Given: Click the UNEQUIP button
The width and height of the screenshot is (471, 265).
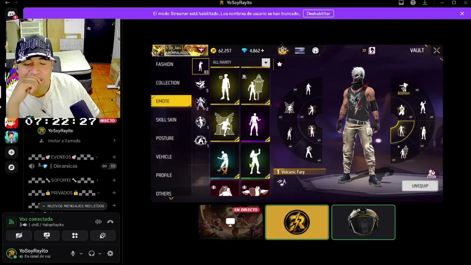Looking at the screenshot, I should pos(420,186).
